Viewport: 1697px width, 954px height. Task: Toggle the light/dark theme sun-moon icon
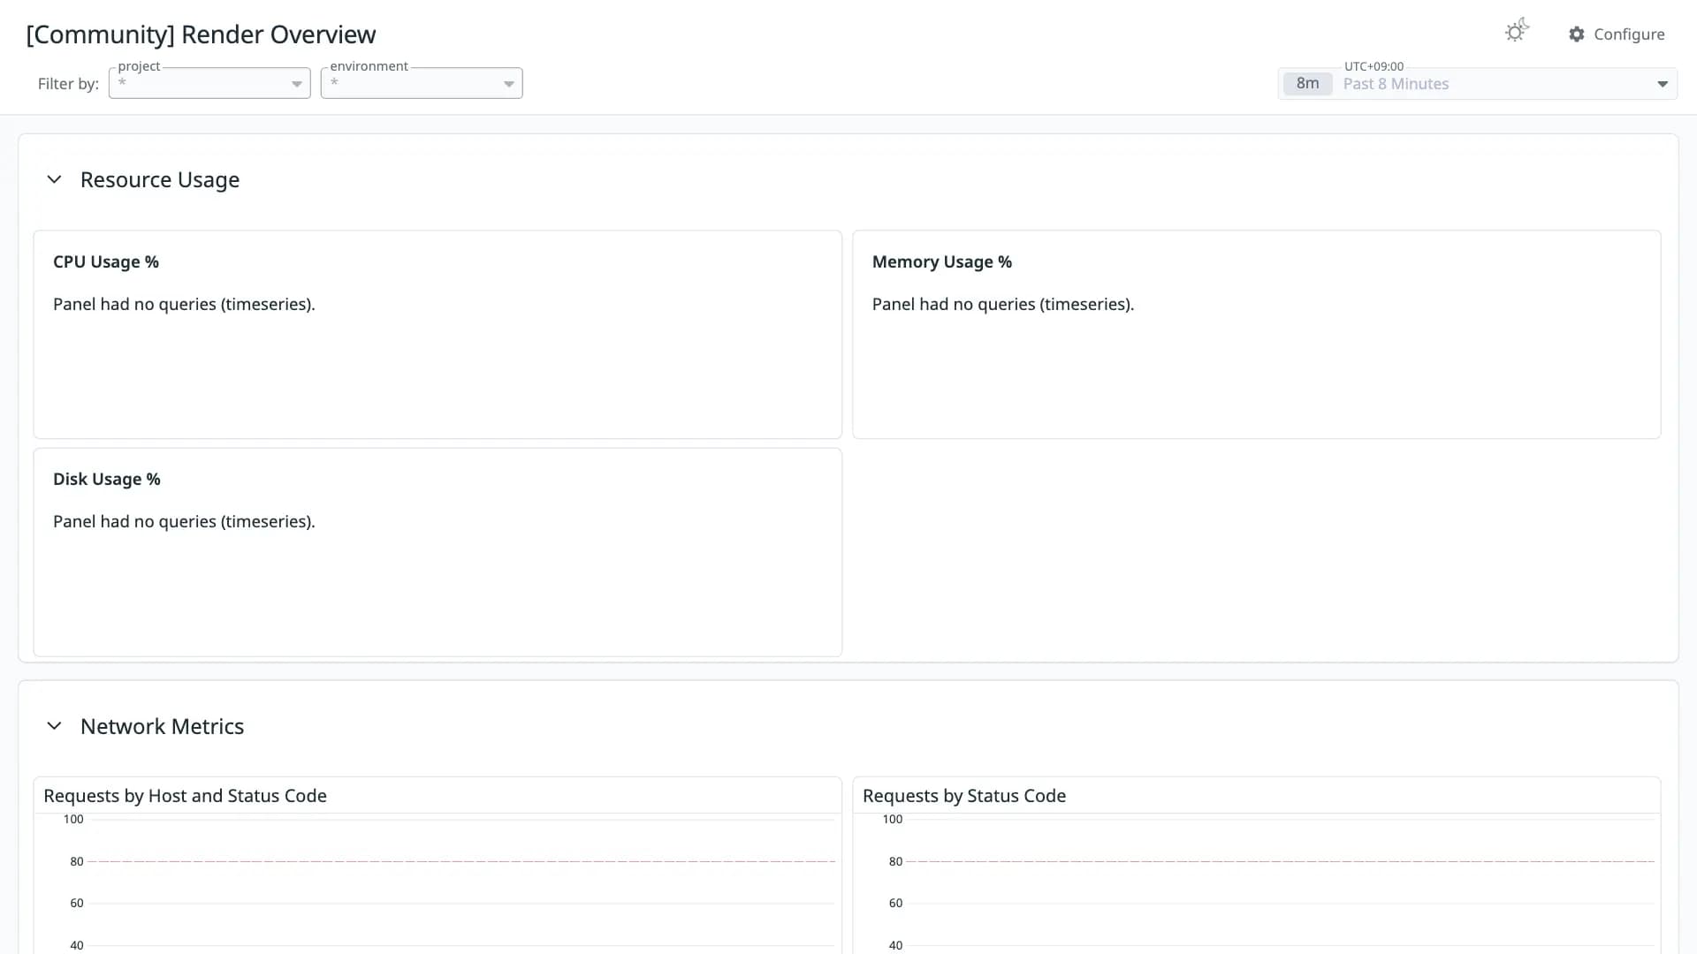click(1517, 31)
